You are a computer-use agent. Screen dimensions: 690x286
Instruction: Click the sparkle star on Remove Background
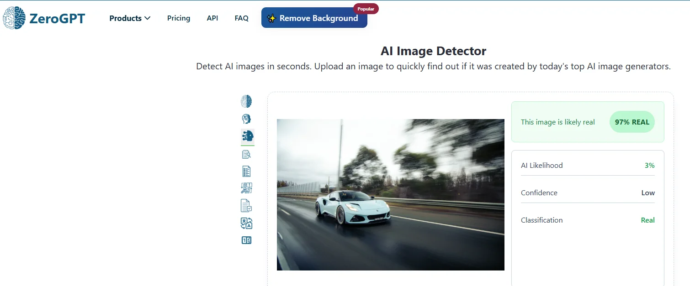tap(271, 18)
